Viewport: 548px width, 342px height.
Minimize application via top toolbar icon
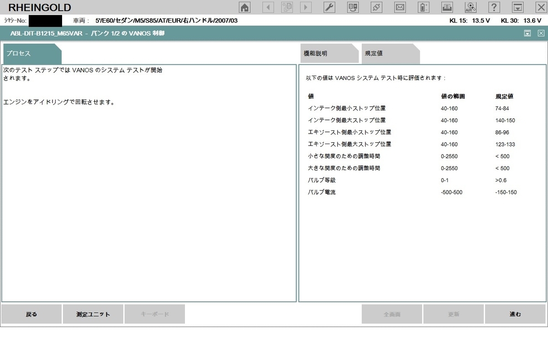517,7
